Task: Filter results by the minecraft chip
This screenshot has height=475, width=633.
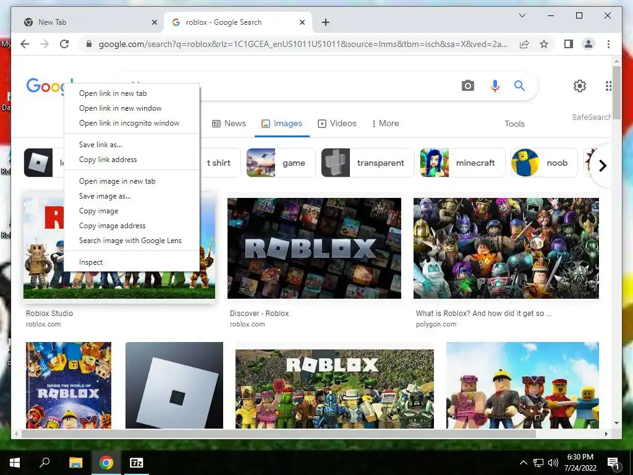Action: coord(462,163)
